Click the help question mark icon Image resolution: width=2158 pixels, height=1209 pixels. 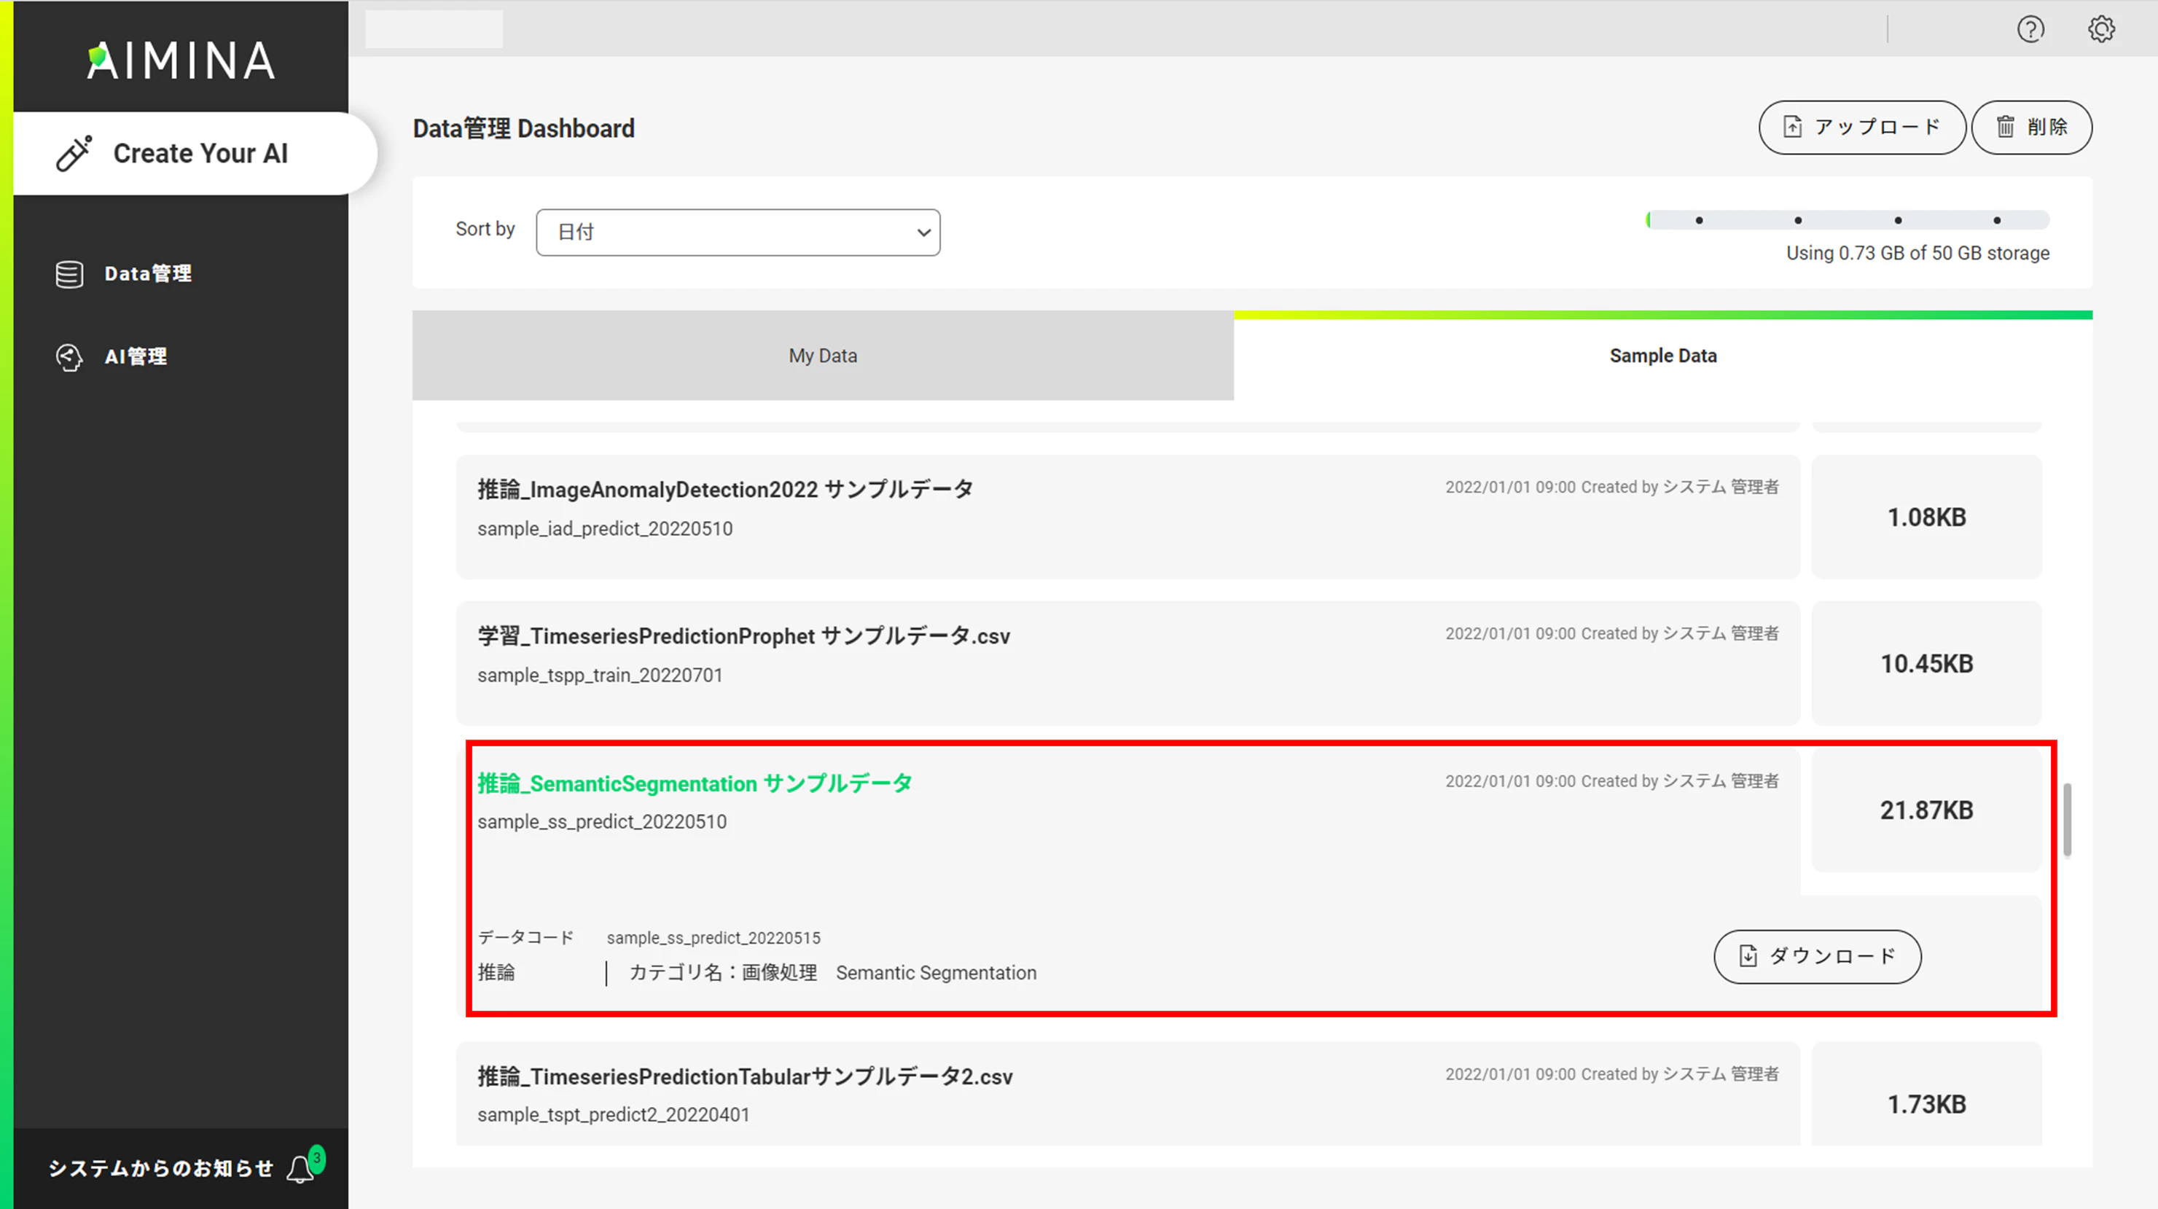tap(2030, 29)
